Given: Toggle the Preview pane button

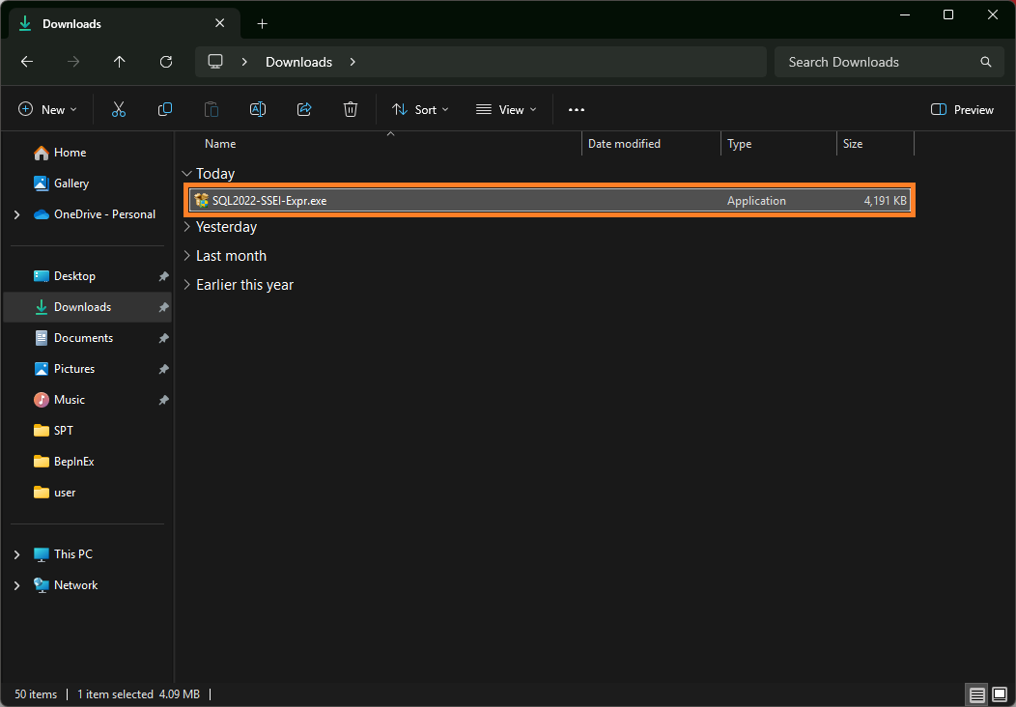Looking at the screenshot, I should click(962, 110).
